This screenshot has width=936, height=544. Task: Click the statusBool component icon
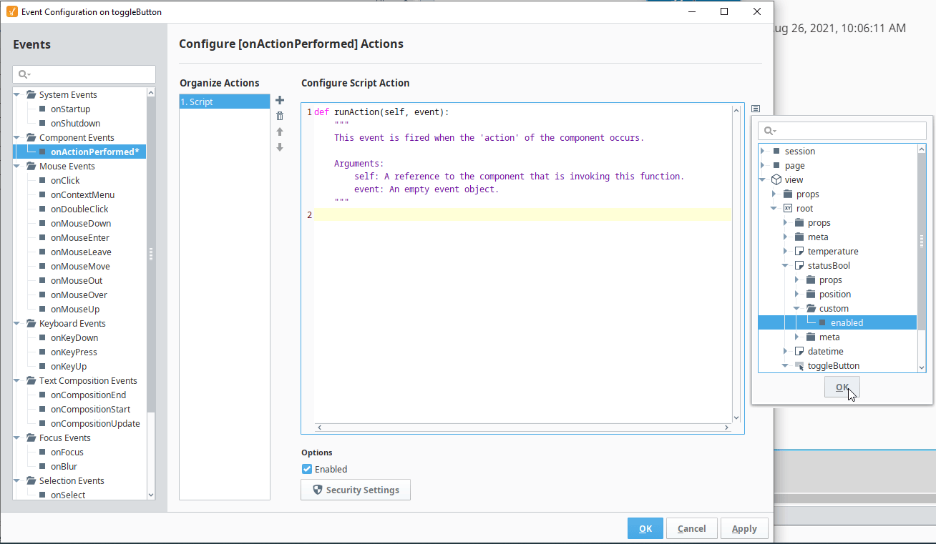tap(799, 266)
